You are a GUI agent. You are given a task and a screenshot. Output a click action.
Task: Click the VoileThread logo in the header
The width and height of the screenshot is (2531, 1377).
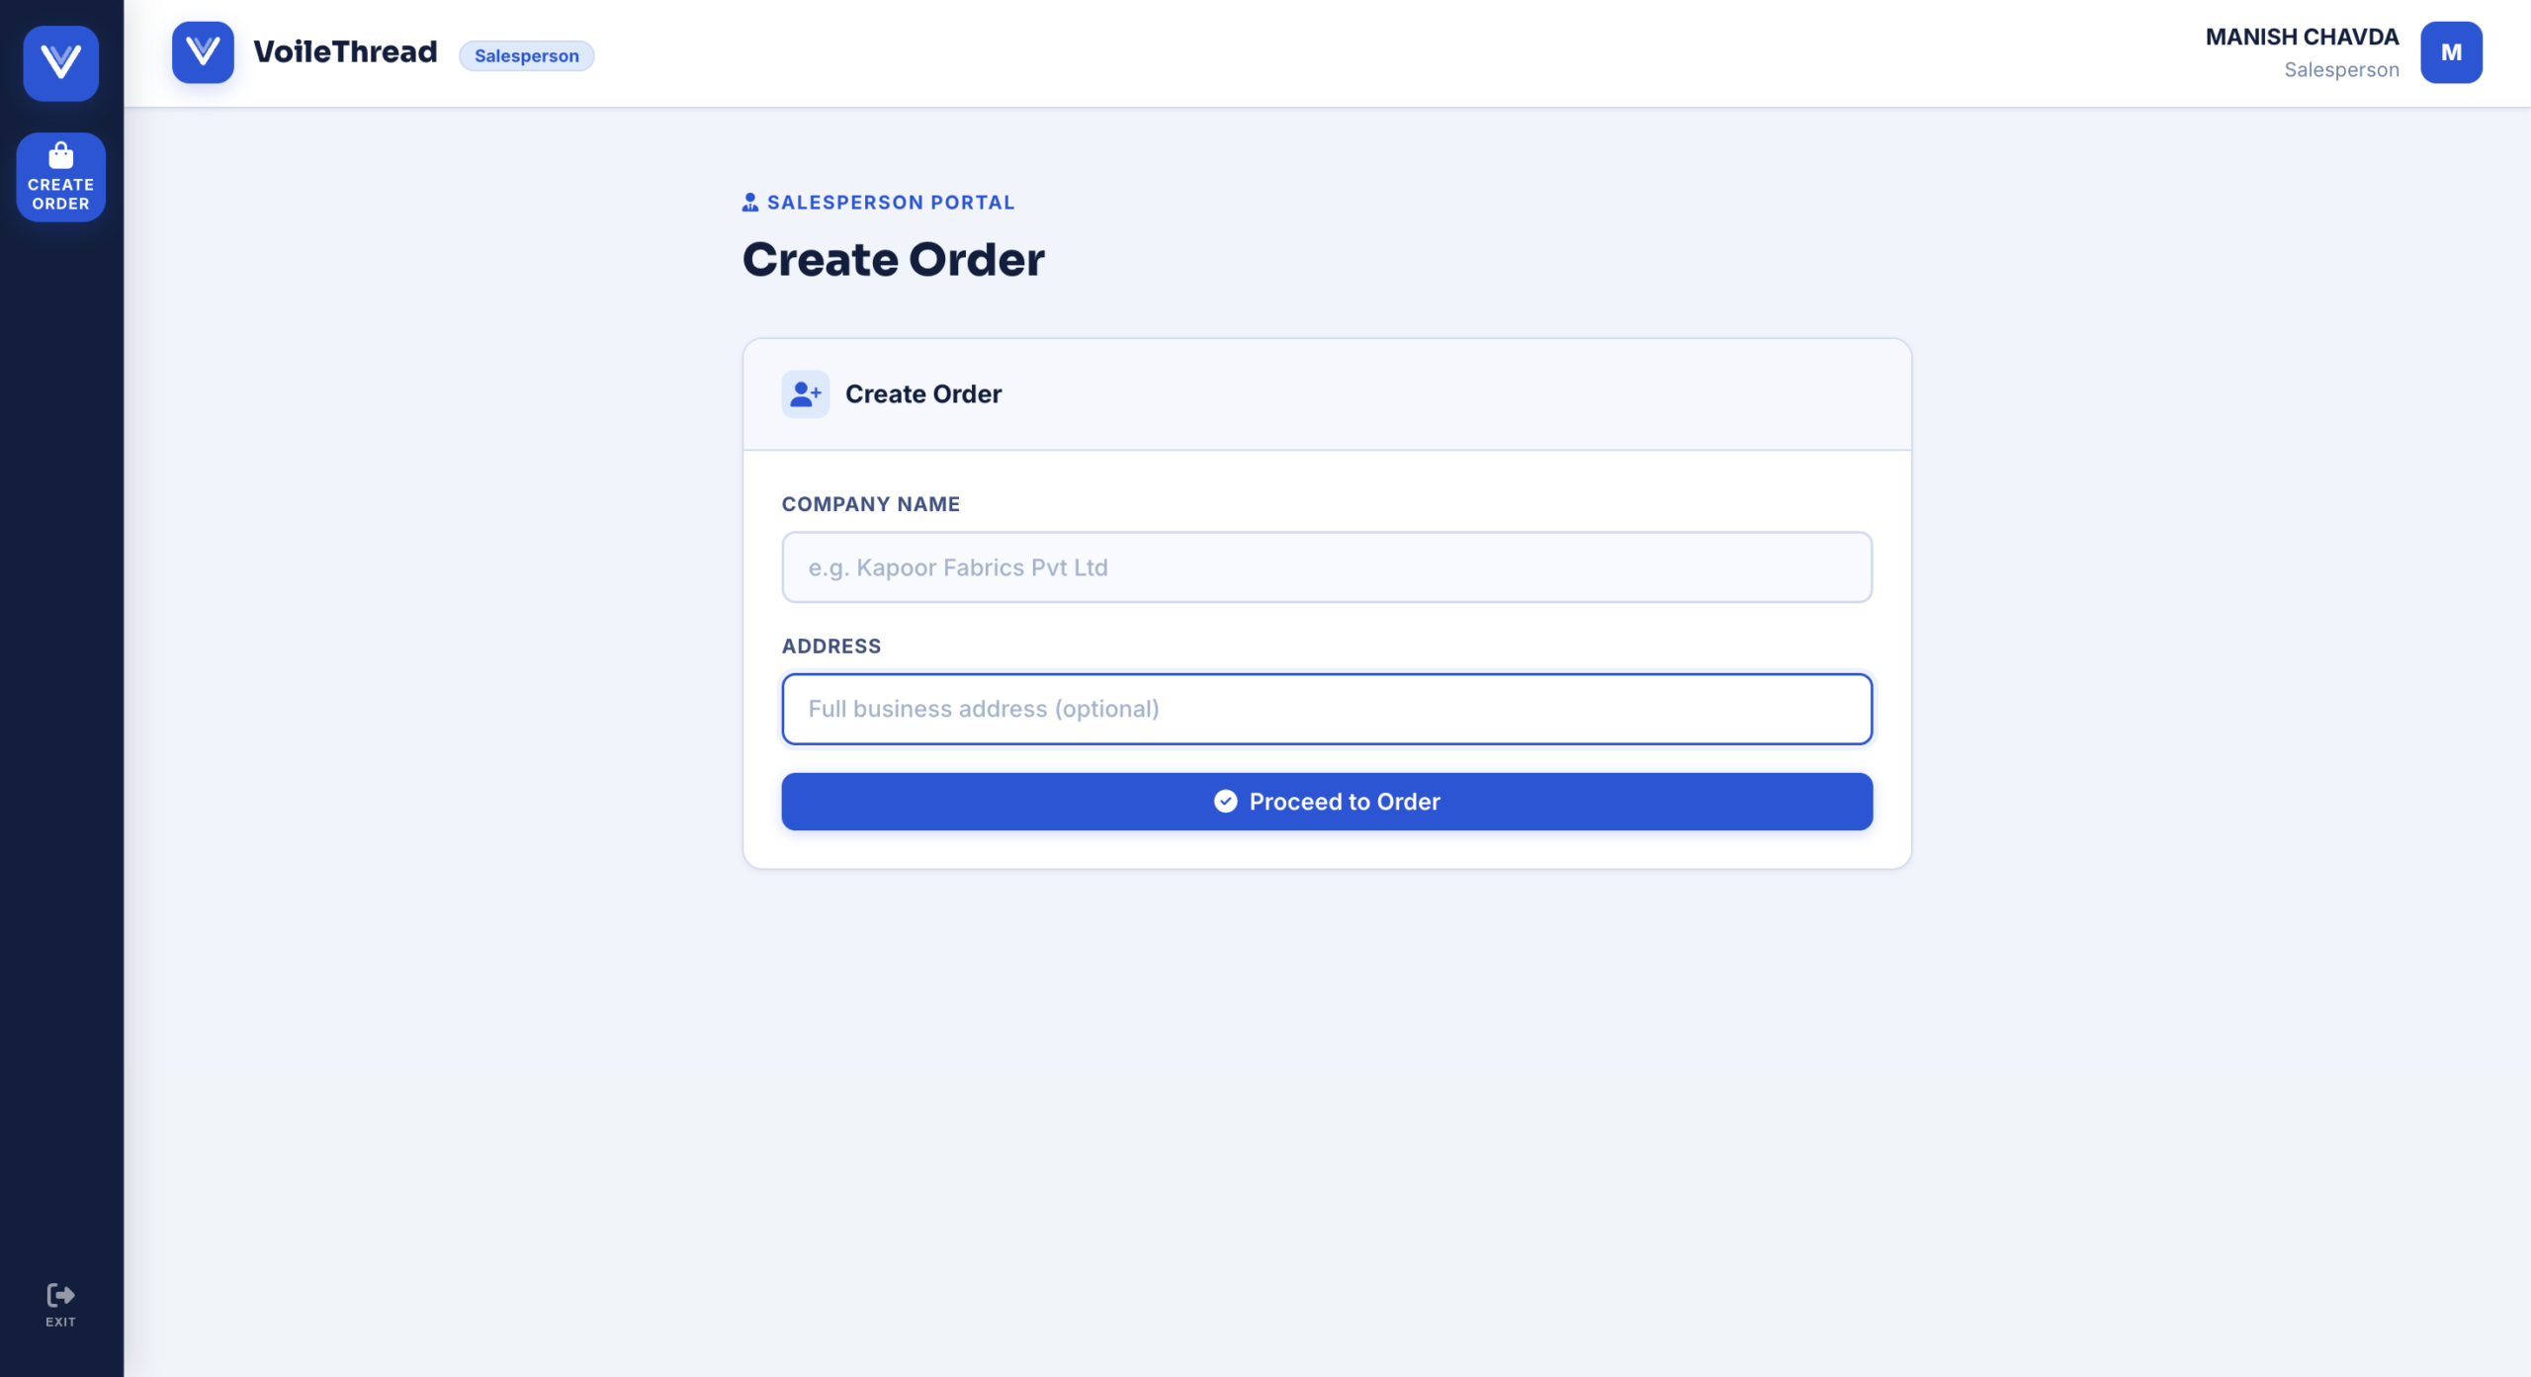203,52
